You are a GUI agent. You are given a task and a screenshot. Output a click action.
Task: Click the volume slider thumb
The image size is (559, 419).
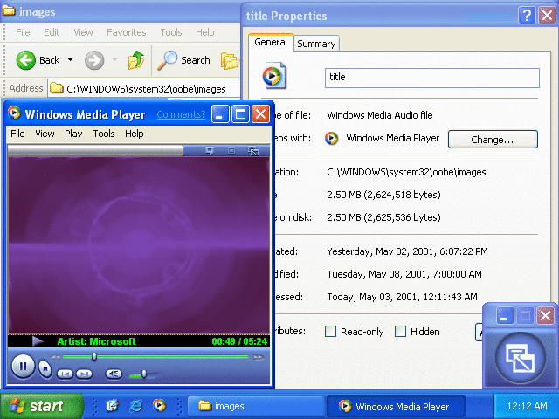point(143,374)
